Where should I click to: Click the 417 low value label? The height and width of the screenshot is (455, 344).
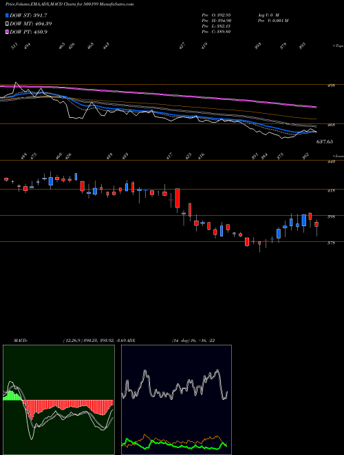(170, 156)
